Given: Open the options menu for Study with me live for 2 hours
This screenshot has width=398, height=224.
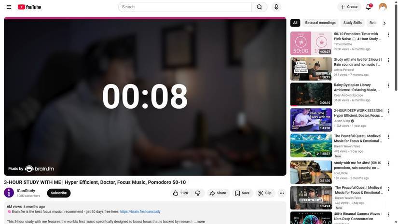Looking at the screenshot, I should (x=388, y=60).
